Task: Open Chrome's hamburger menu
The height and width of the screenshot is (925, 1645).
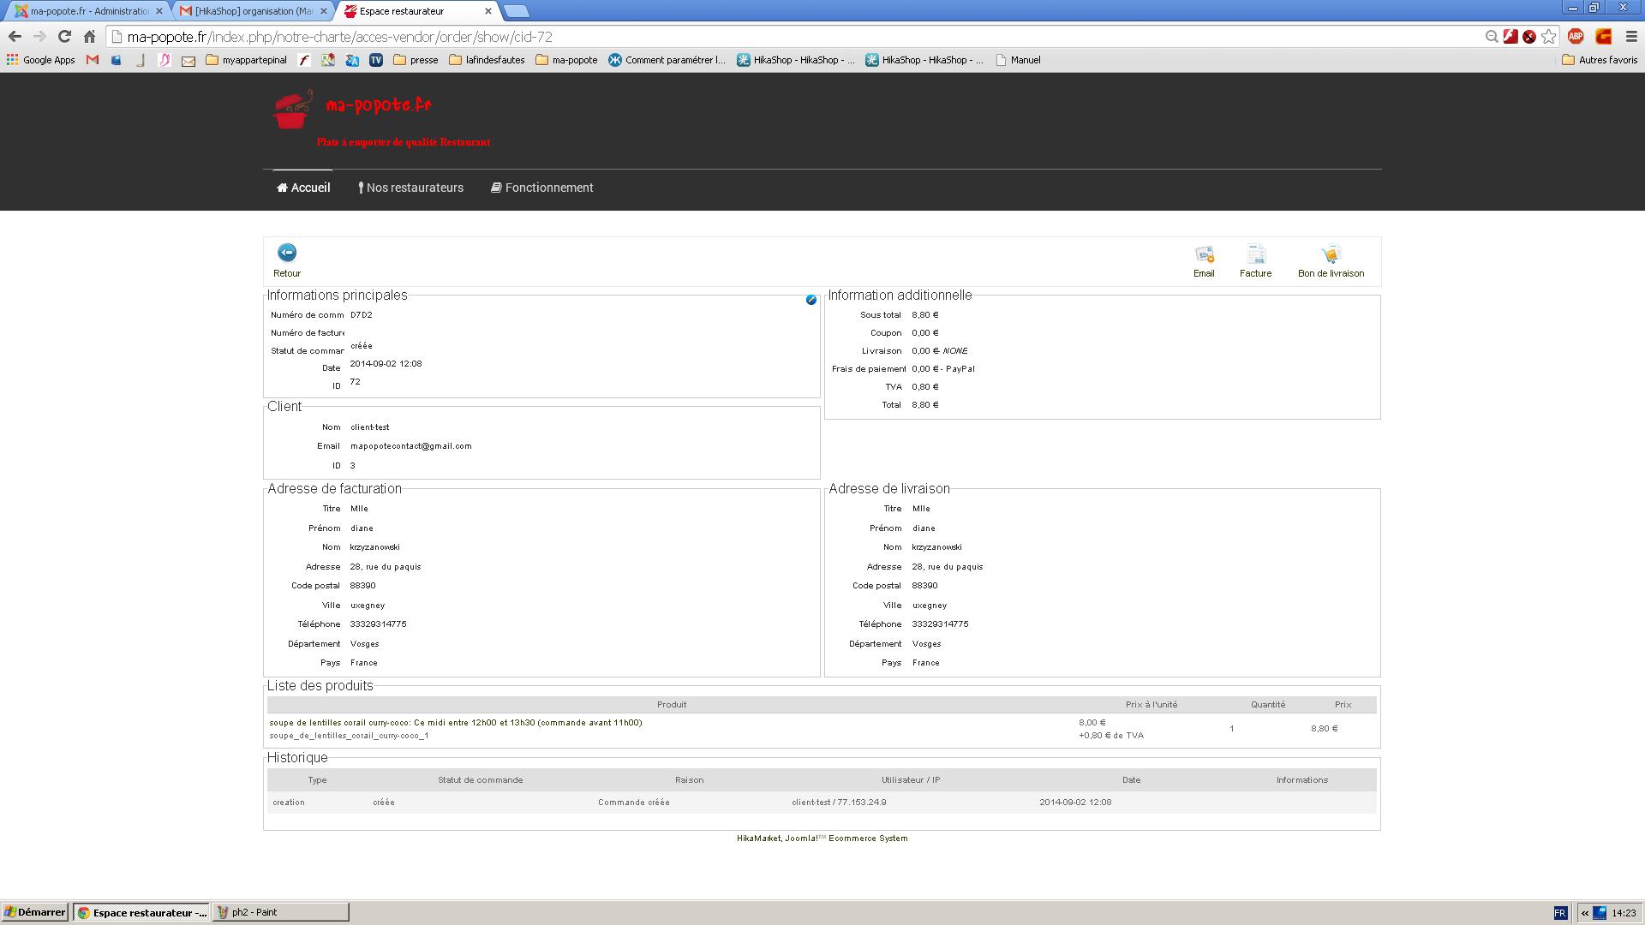Action: pos(1631,37)
